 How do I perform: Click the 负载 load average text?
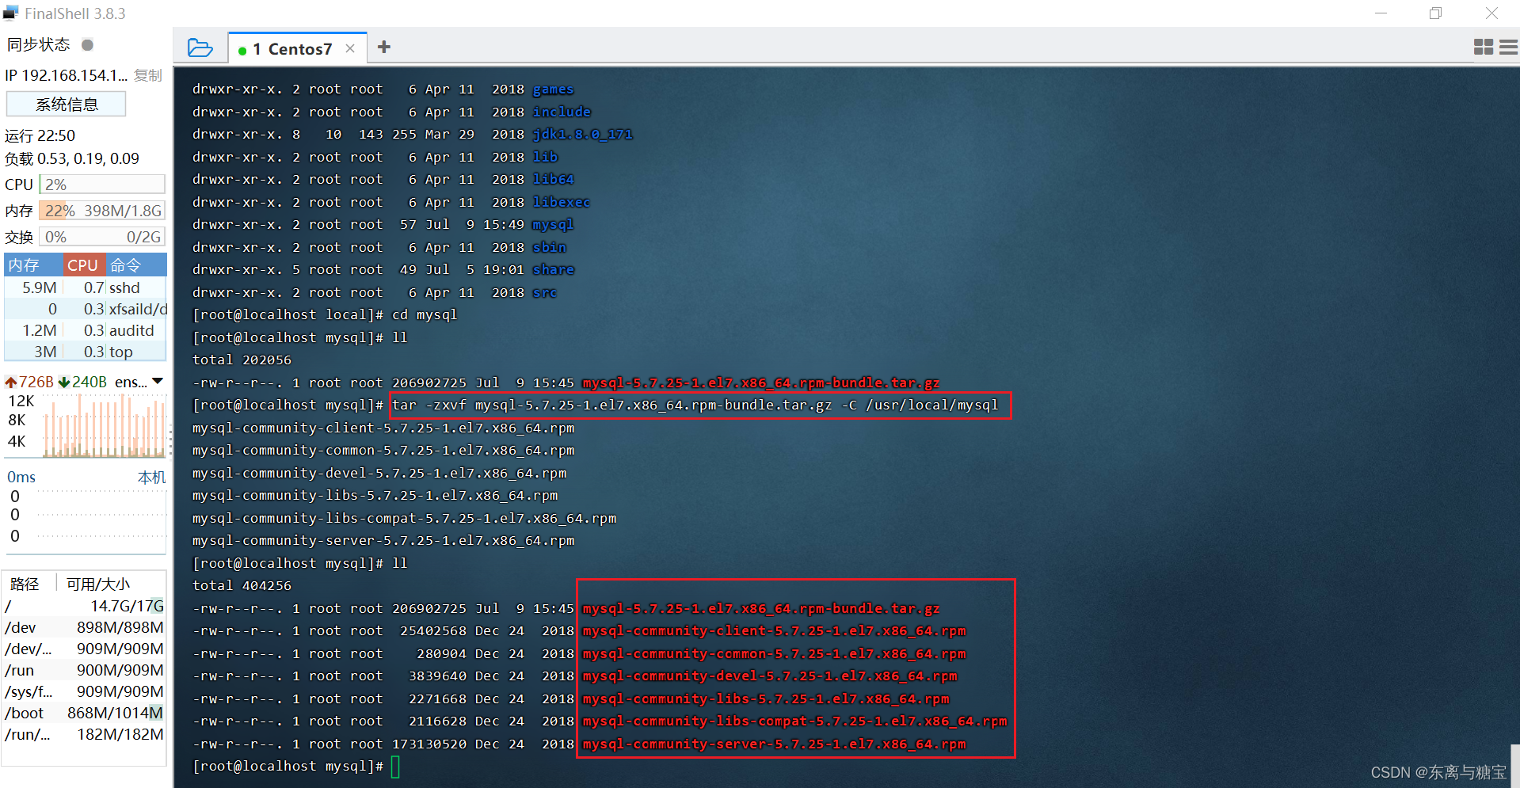(x=72, y=158)
